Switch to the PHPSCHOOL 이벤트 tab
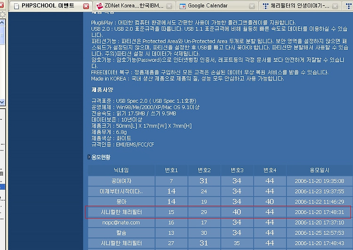 [x=51, y=6]
